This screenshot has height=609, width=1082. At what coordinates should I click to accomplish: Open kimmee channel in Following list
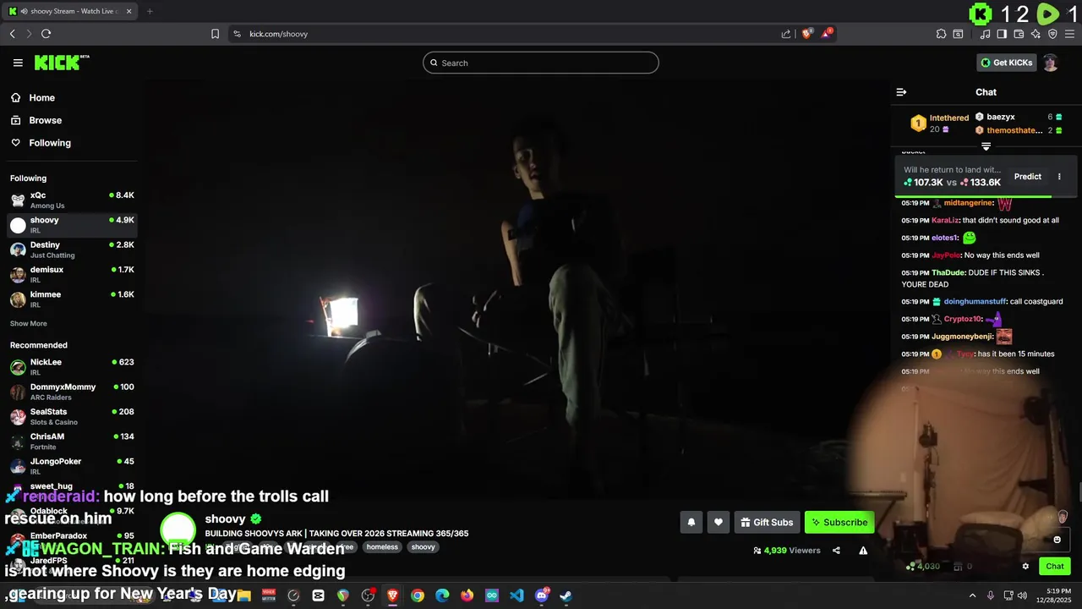tap(72, 299)
